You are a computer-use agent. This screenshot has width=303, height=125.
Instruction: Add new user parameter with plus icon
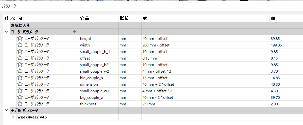(x=74, y=31)
